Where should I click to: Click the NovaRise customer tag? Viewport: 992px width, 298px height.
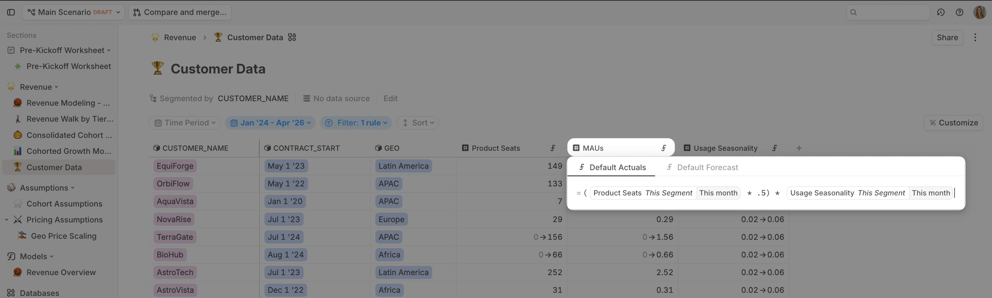[174, 219]
